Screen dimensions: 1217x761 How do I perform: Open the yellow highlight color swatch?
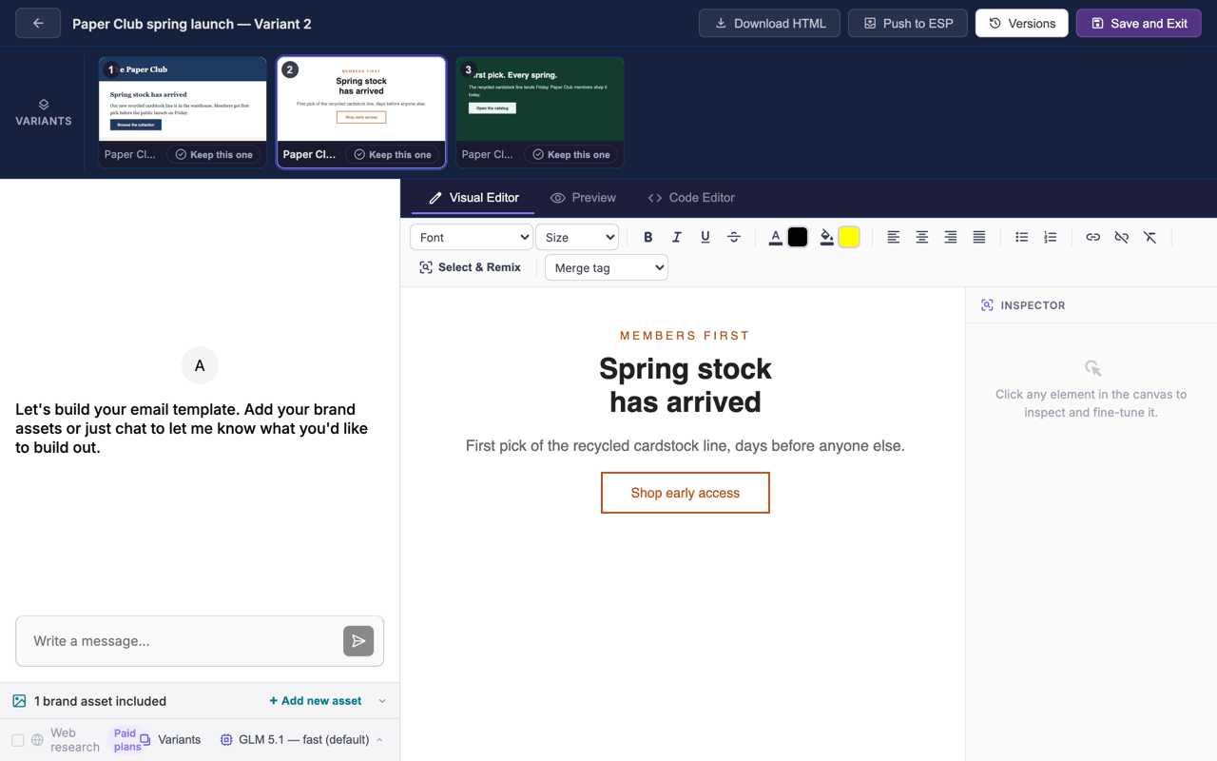[x=849, y=237]
